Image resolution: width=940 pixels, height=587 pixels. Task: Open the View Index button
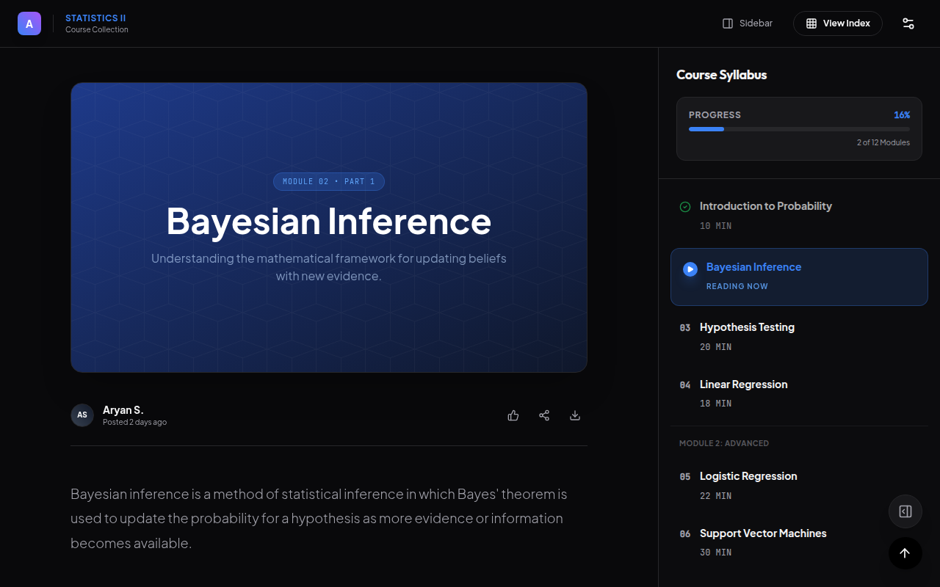(x=837, y=23)
